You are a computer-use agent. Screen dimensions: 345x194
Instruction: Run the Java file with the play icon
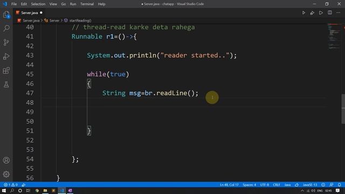[x=303, y=13]
